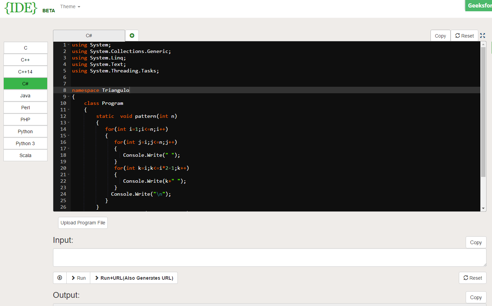
Task: Open GeeksforGeeks via the green banner link
Action: (478, 5)
